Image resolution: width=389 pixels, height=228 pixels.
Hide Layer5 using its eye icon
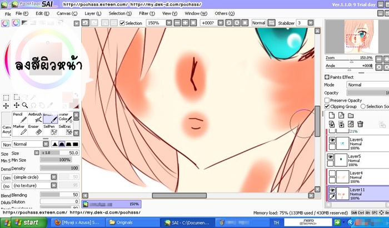[x=330, y=157]
